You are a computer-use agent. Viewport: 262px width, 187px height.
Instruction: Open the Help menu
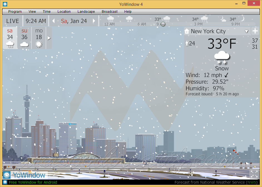click(x=128, y=12)
